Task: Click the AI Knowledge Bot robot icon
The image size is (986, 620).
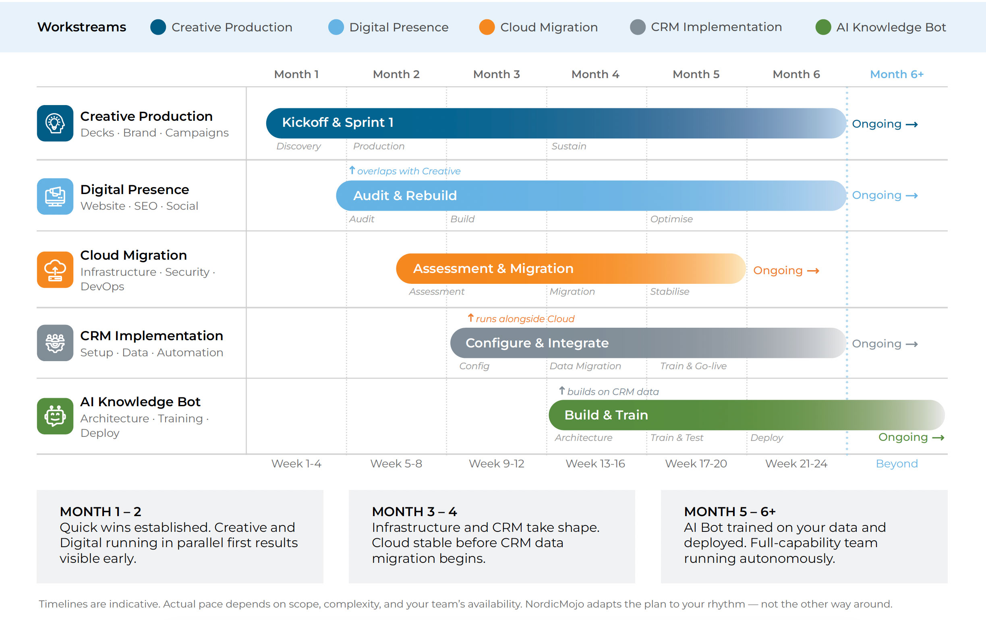Action: tap(55, 416)
